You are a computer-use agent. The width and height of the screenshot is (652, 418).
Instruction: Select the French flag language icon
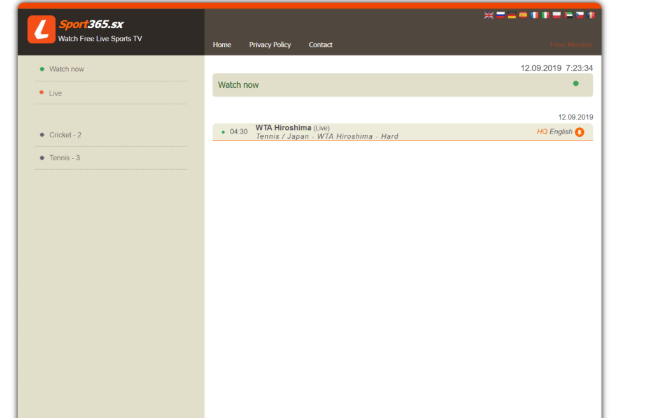tap(534, 15)
